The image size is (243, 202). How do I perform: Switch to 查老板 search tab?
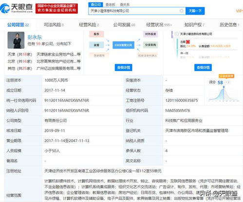click(110, 4)
